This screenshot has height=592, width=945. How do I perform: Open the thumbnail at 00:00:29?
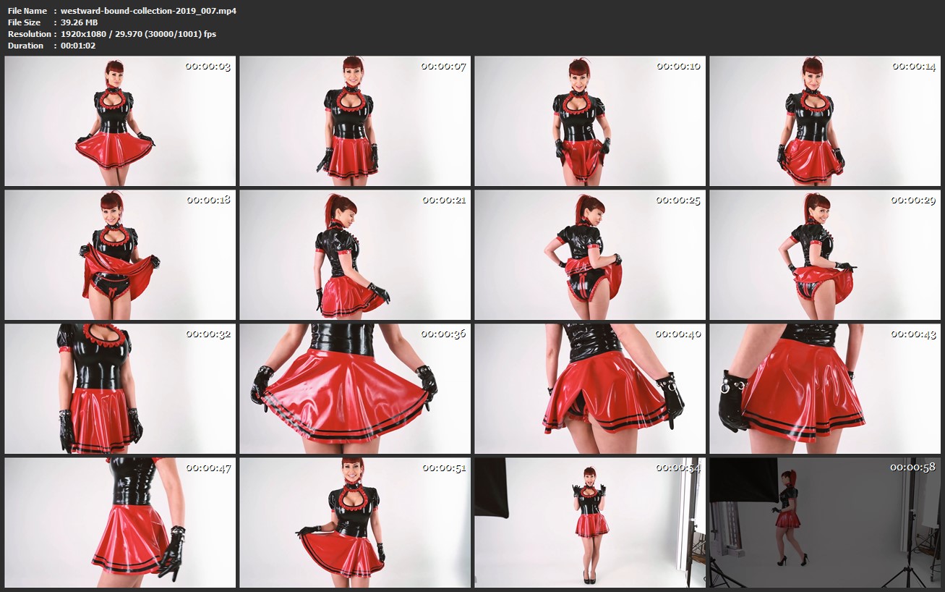[825, 255]
